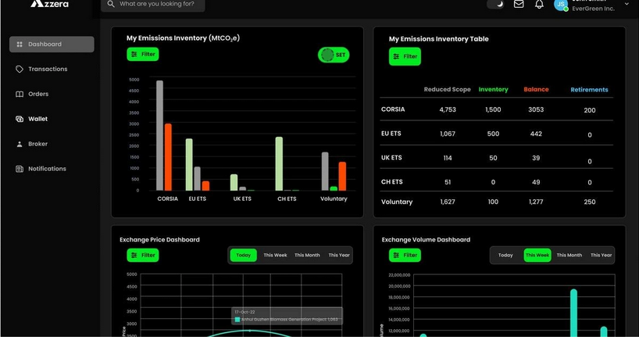Open Filter on Exchange Volume Dashboard
The image size is (639, 340).
pyautogui.click(x=405, y=256)
